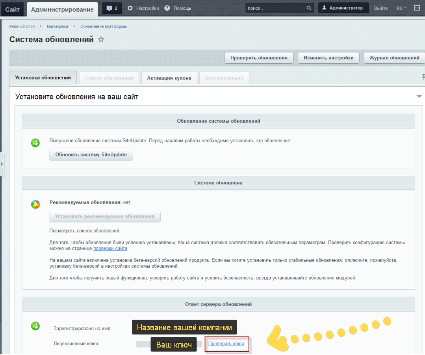The width and height of the screenshot is (425, 355).
Task: Collapse the Установите обновления section arrow
Action: point(419,96)
